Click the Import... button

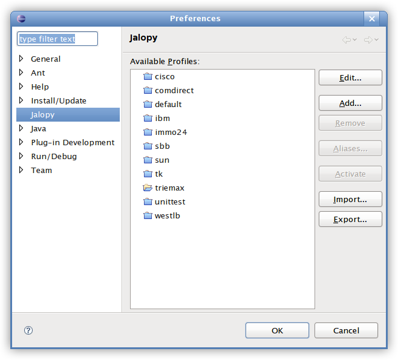coord(350,199)
